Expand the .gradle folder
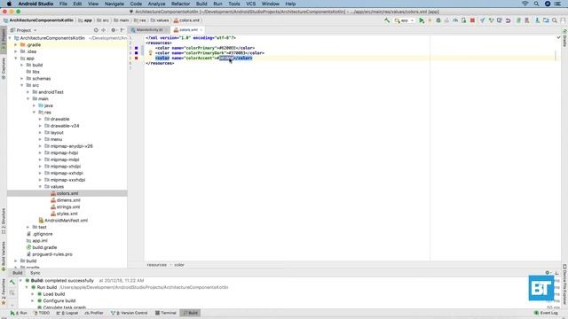This screenshot has width=568, height=319. (x=16, y=45)
